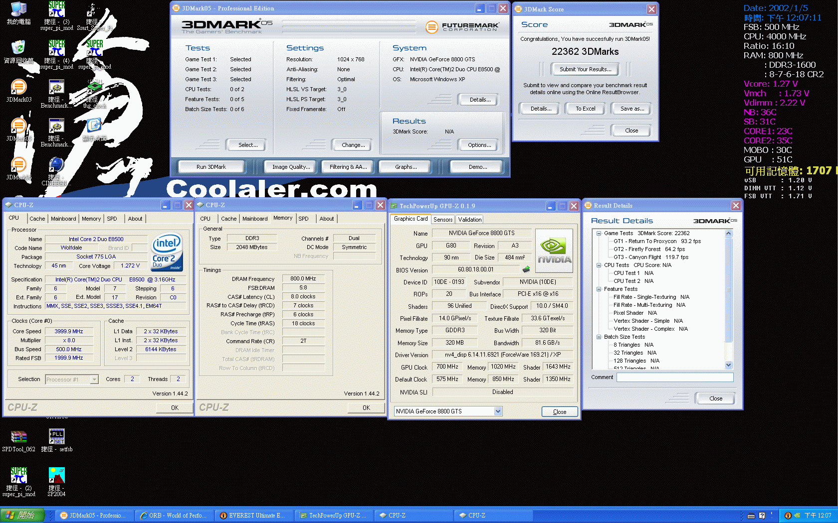
Task: Click the GPU-Z BIOS save chip icon
Action: pyautogui.click(x=526, y=269)
